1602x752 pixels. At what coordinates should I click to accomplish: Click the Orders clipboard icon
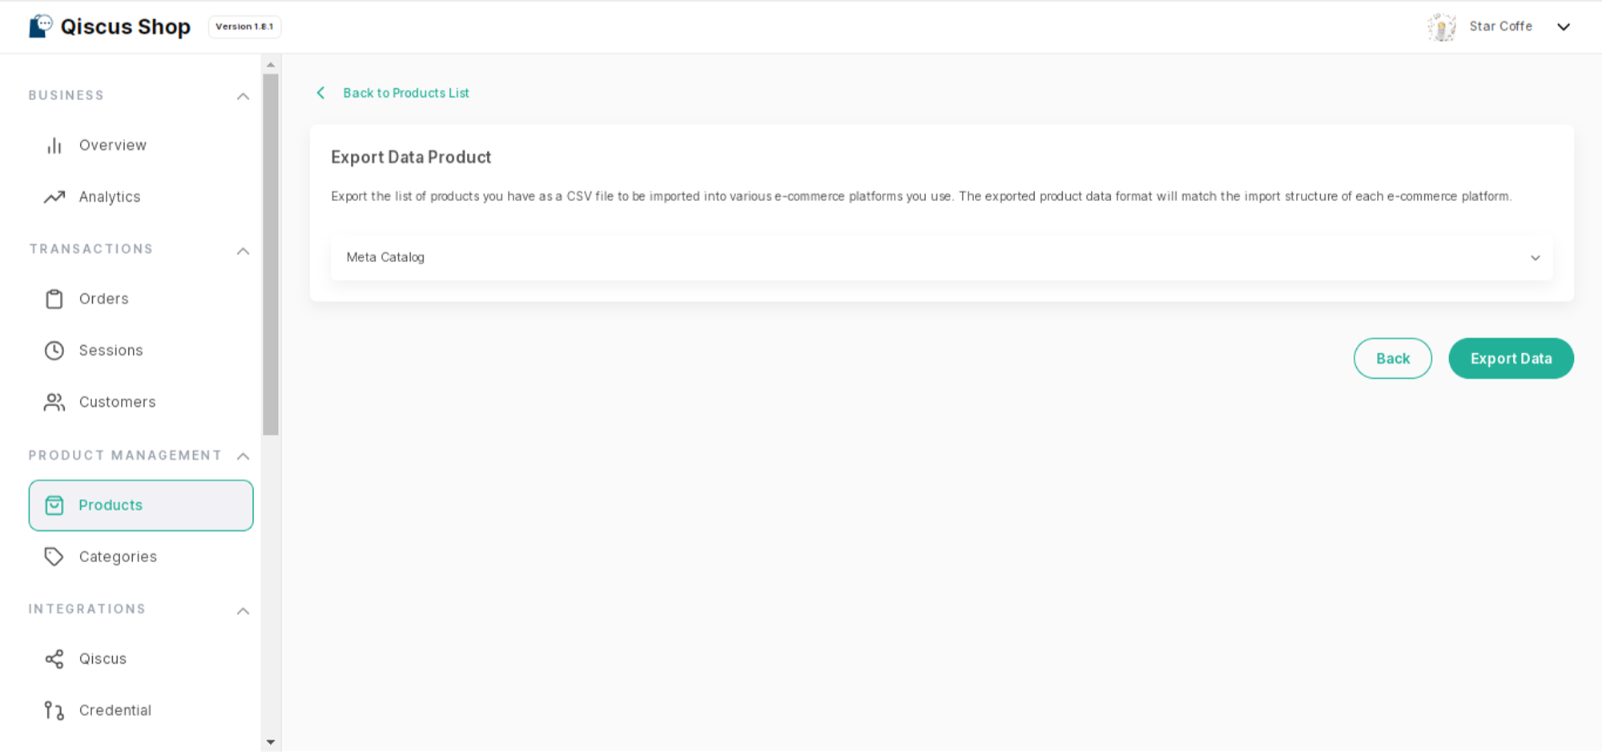54,300
